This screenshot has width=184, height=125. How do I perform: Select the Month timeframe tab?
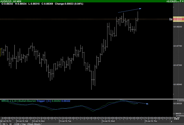[37, 124]
